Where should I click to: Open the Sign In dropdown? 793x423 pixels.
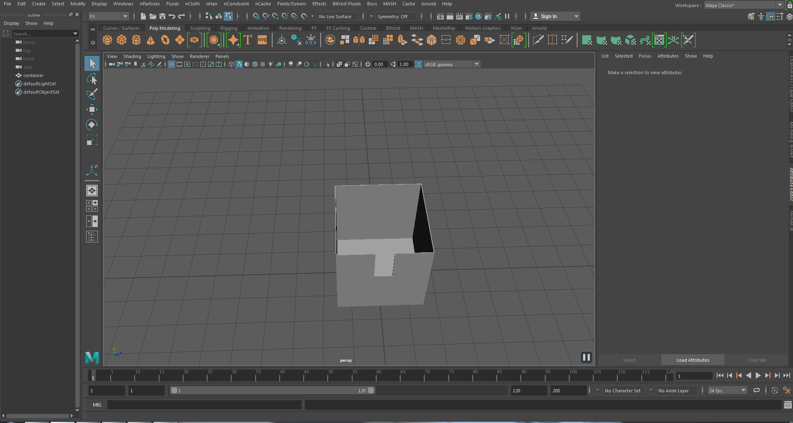pyautogui.click(x=555, y=16)
